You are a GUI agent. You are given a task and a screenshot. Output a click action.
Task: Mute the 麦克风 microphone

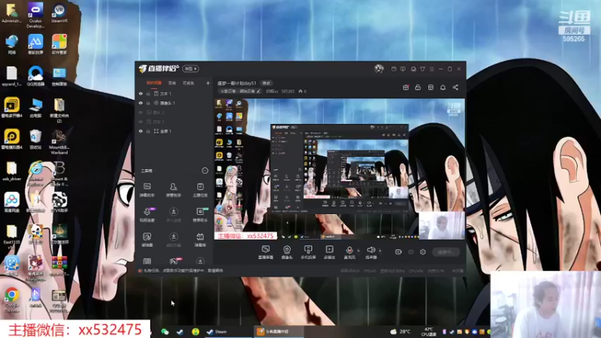coord(349,252)
